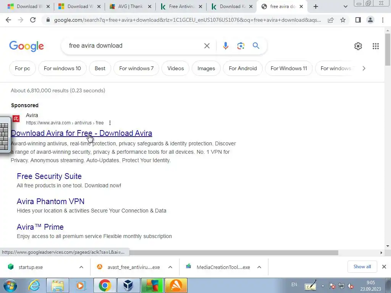This screenshot has width=391, height=293.
Task: Switch to the AVG | Thank tab
Action: [130, 6]
